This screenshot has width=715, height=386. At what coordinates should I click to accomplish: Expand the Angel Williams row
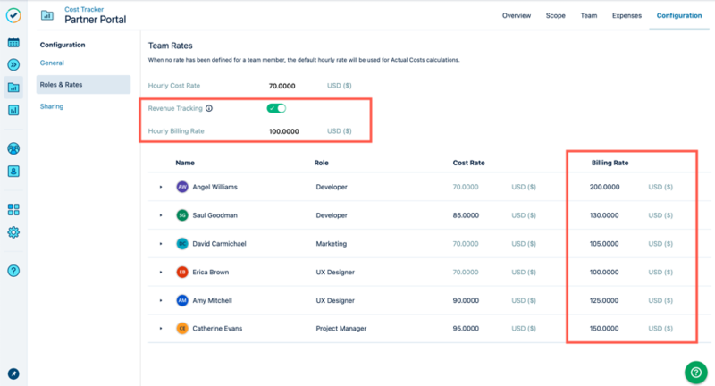(161, 187)
